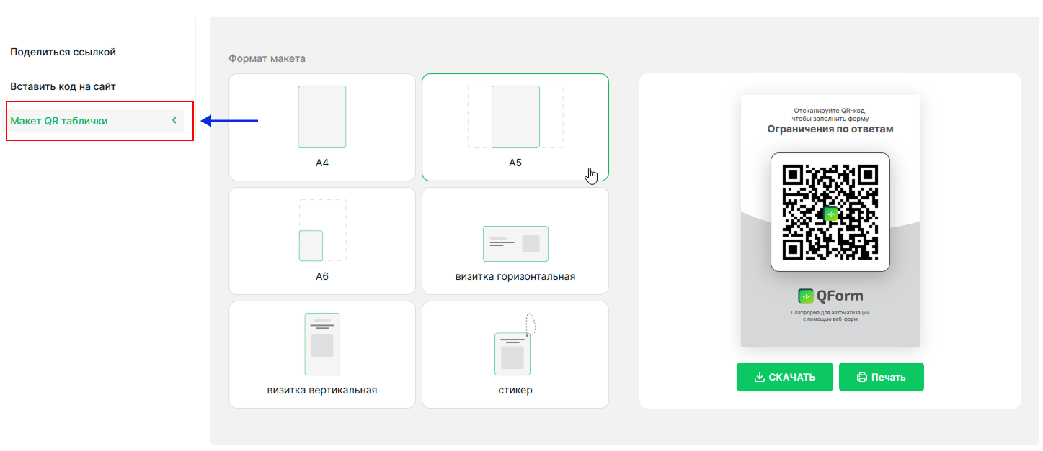Viewport: 1043px width, 451px height.
Task: Click the horizontal business card icon
Action: pos(515,244)
